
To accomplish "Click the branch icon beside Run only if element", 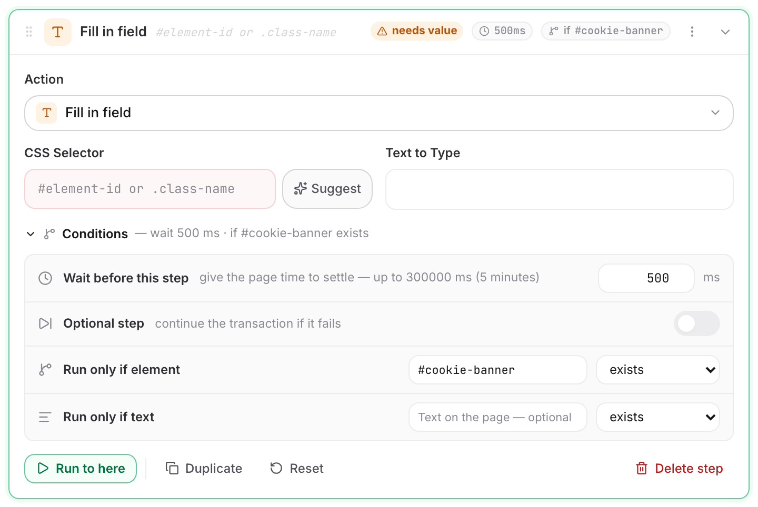I will pyautogui.click(x=45, y=370).
